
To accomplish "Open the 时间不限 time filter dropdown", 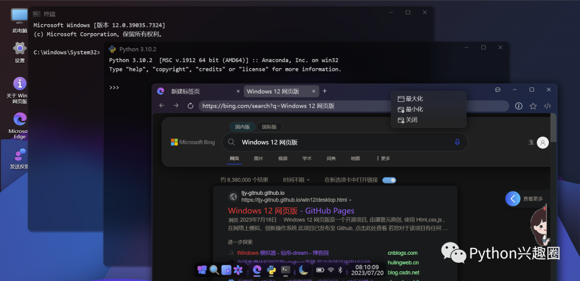I will tap(296, 180).
